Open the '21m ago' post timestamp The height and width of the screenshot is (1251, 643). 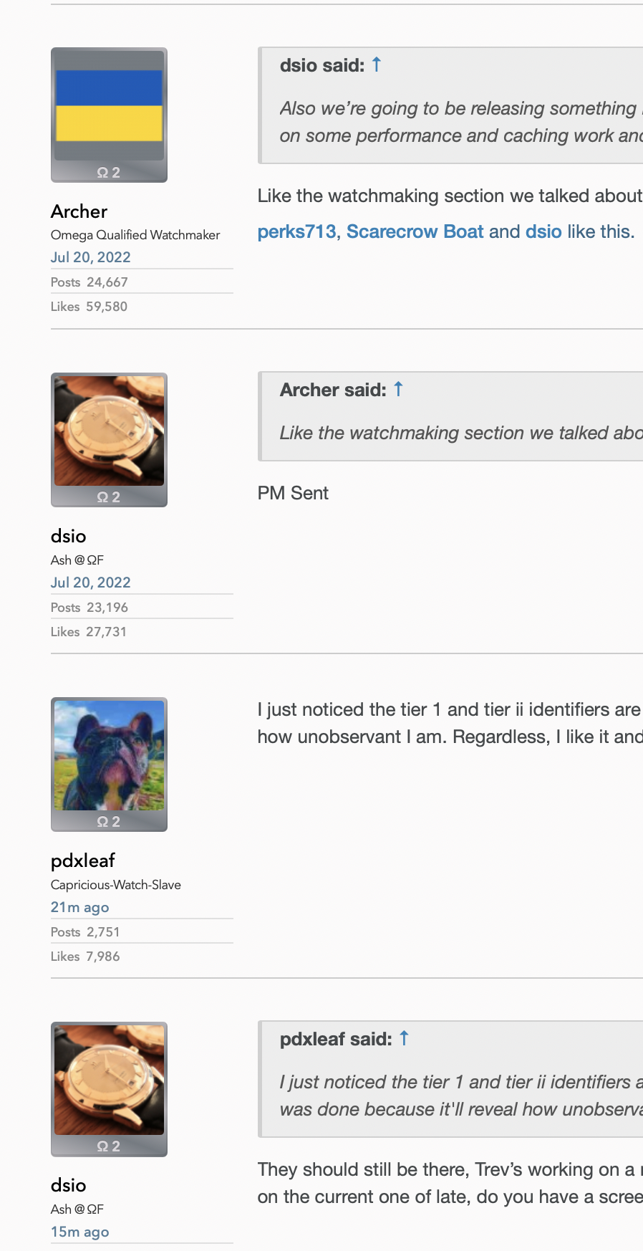coord(79,907)
